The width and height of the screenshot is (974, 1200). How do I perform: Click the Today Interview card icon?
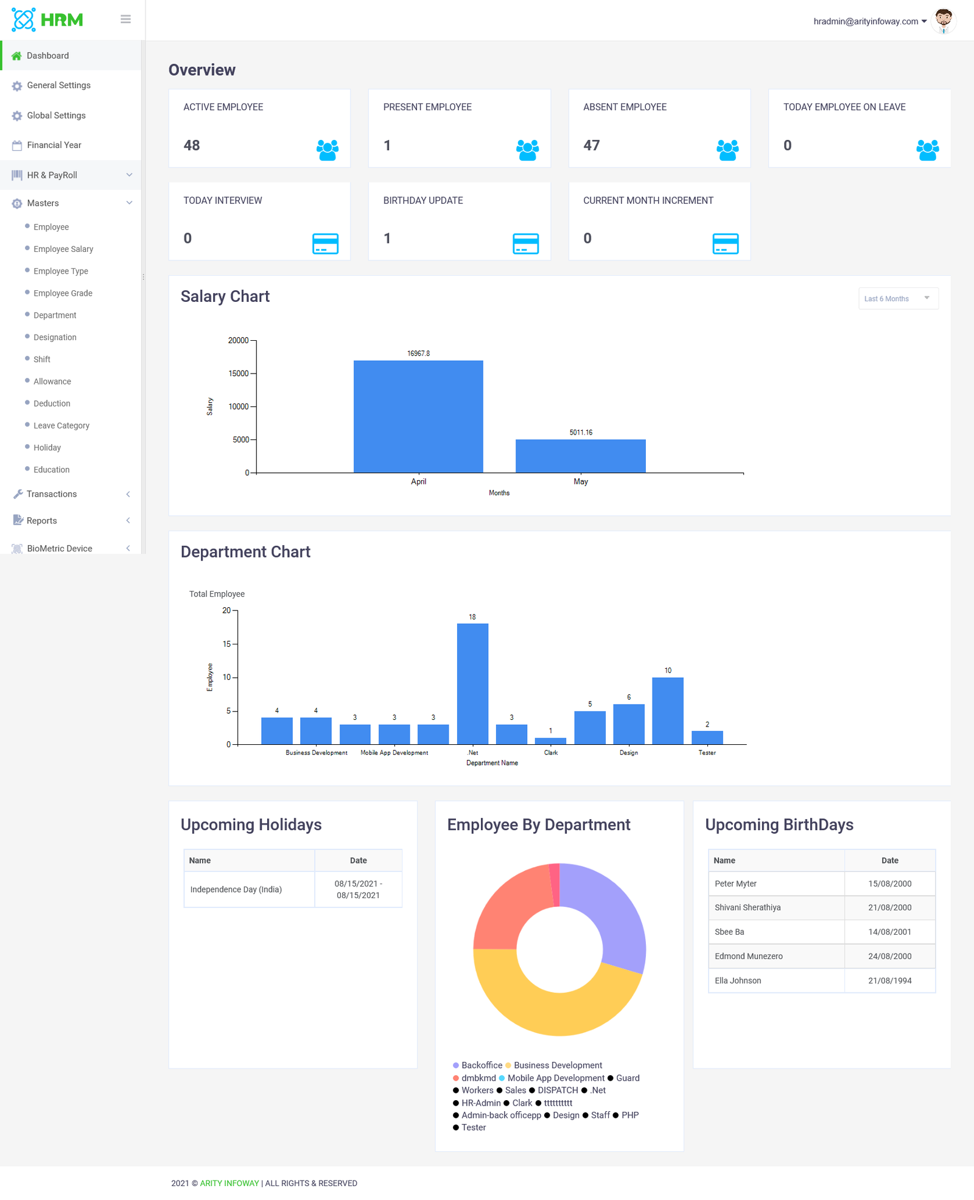pyautogui.click(x=325, y=243)
